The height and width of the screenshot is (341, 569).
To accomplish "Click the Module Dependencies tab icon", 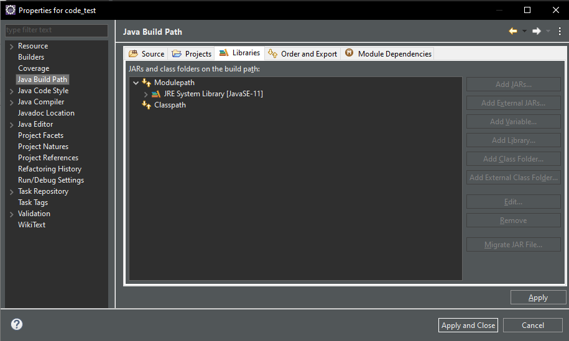I will (x=349, y=53).
